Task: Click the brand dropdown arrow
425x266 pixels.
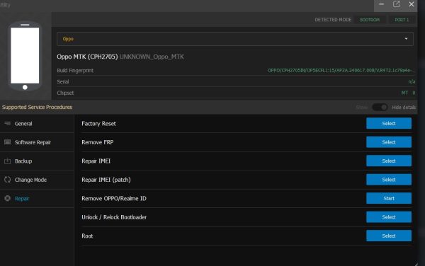Action: coord(406,39)
